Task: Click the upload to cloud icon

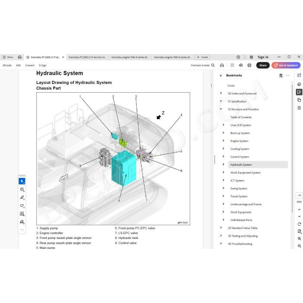Action: tap(241, 65)
